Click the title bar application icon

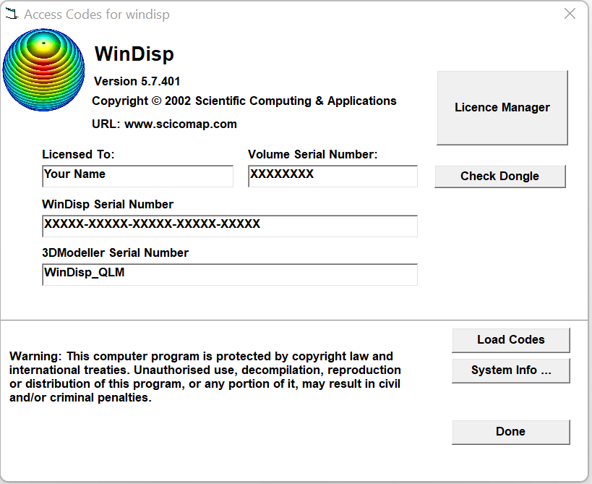point(12,14)
